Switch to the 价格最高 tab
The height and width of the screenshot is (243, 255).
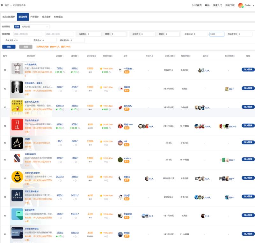coord(58,16)
